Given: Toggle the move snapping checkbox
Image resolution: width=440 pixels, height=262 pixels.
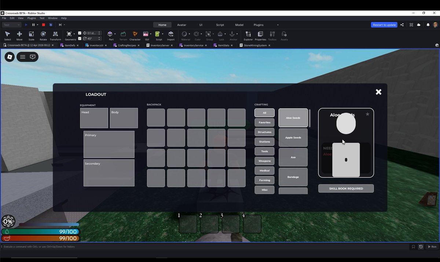Looking at the screenshot, I should [80, 33].
